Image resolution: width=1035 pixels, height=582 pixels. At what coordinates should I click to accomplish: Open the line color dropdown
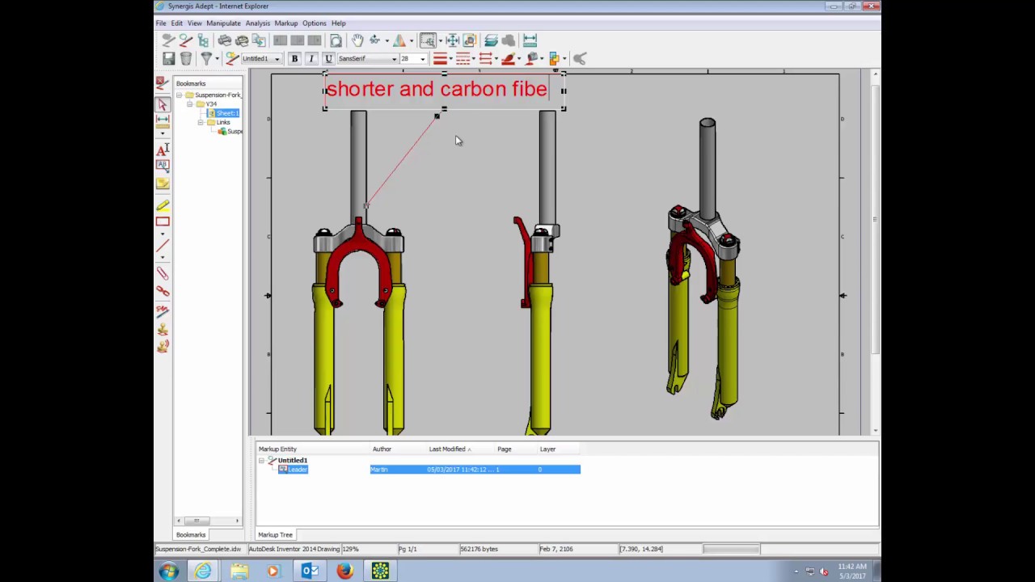[x=518, y=59]
